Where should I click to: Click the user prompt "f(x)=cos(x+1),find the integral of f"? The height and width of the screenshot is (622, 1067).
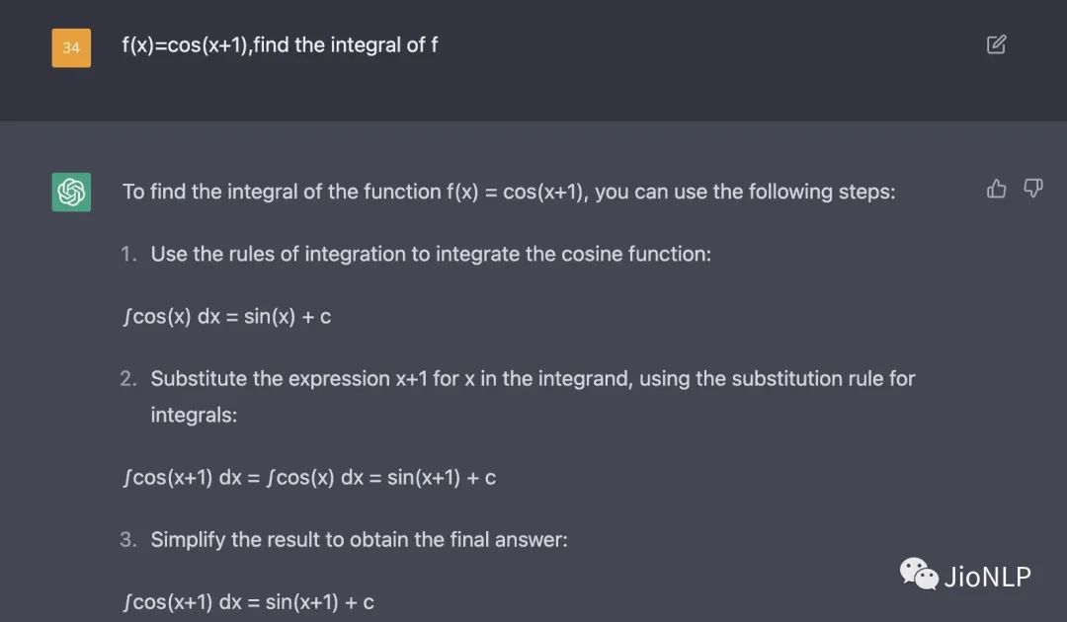[280, 45]
